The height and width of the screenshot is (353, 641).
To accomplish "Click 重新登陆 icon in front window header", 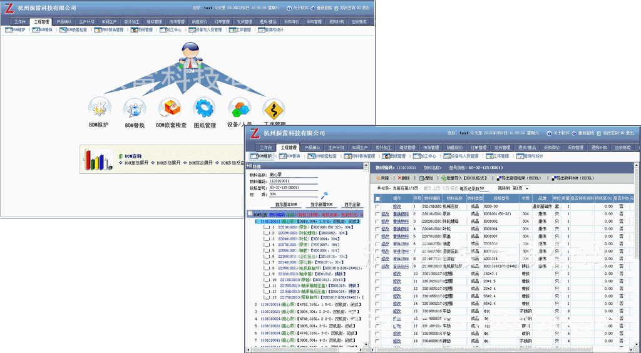I will [574, 133].
